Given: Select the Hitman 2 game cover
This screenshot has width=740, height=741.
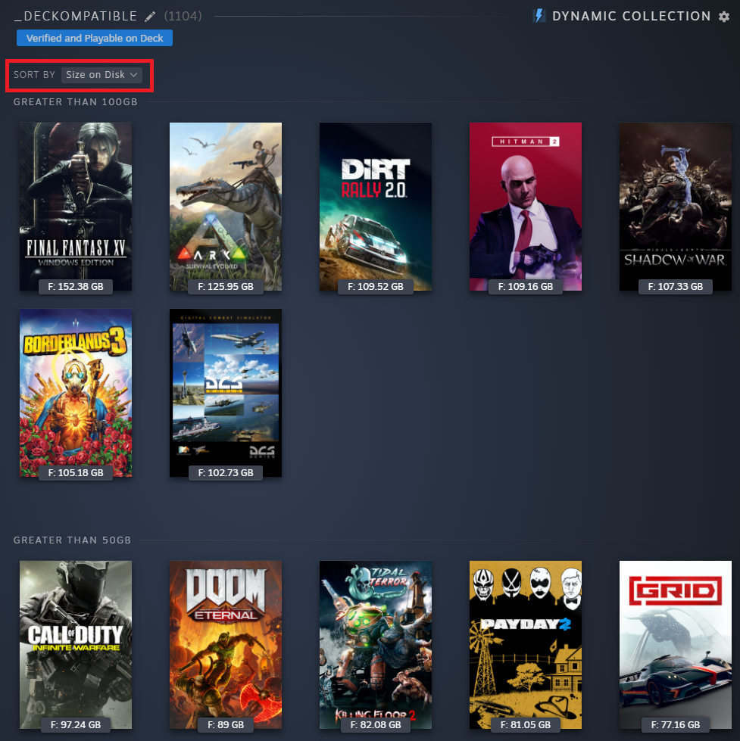Looking at the screenshot, I should click(526, 207).
